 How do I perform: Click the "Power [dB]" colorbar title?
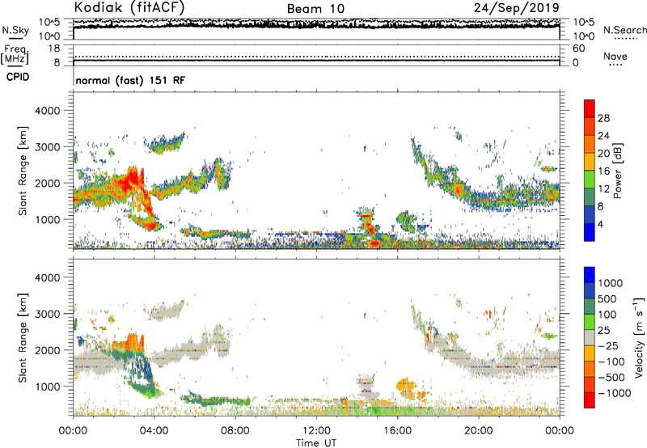pos(618,171)
